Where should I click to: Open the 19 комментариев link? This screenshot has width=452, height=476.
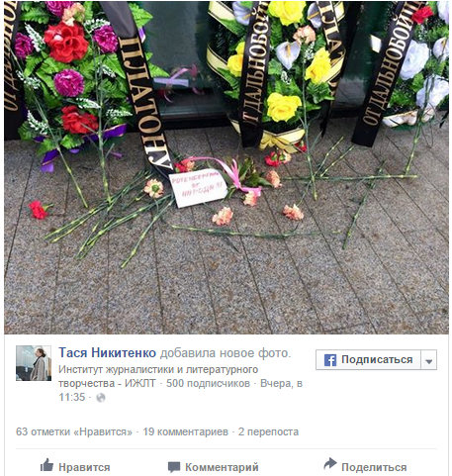[x=186, y=431]
